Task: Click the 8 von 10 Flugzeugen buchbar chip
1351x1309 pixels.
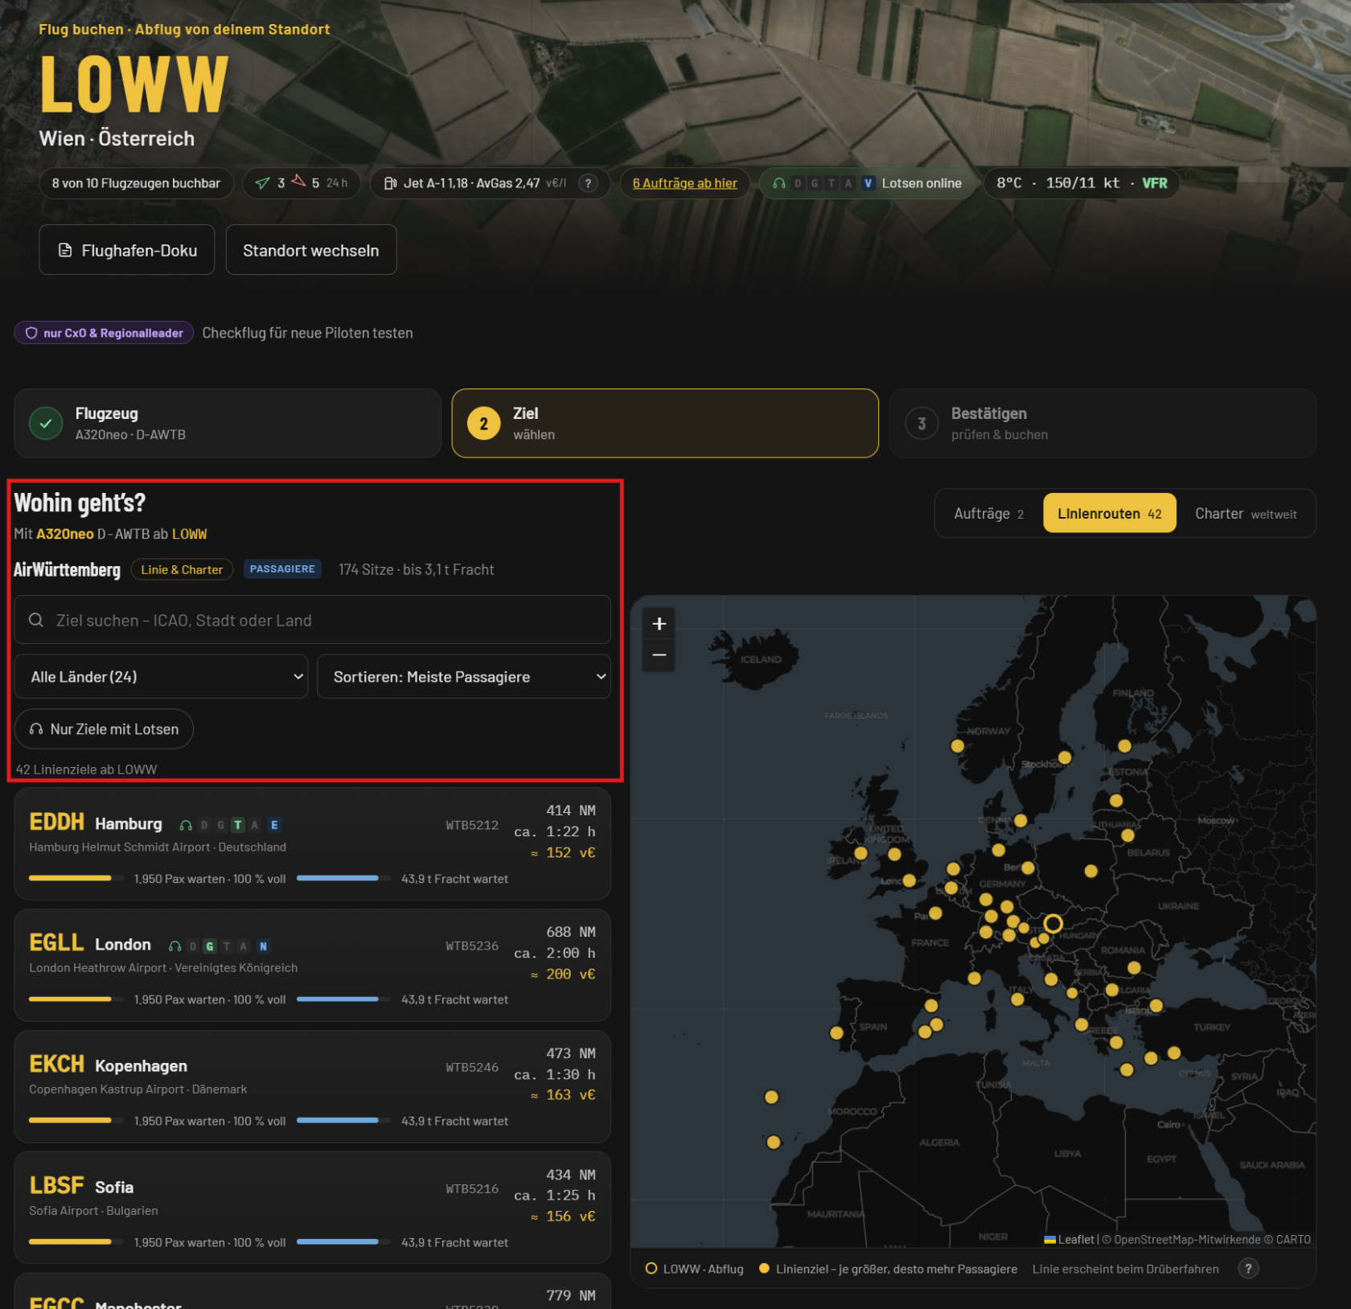Action: coord(136,183)
